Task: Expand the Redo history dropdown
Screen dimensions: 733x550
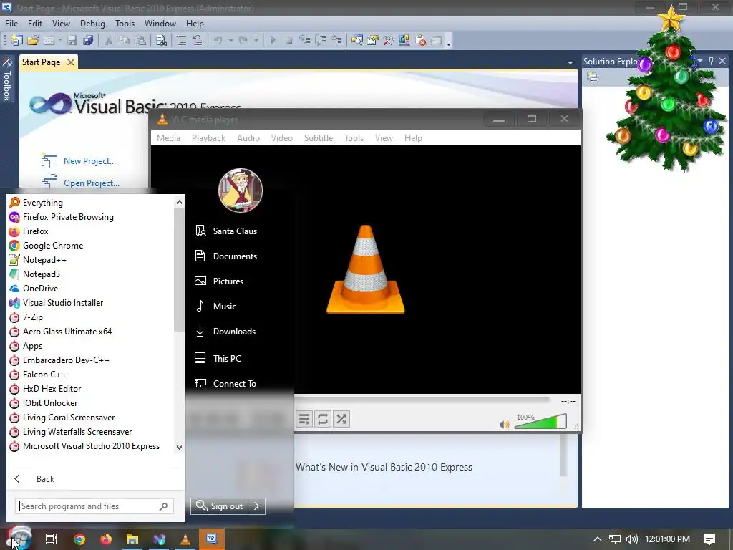Action: point(256,41)
